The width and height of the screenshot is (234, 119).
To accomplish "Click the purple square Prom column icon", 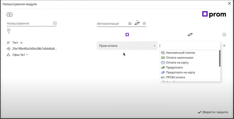I will [127, 34].
